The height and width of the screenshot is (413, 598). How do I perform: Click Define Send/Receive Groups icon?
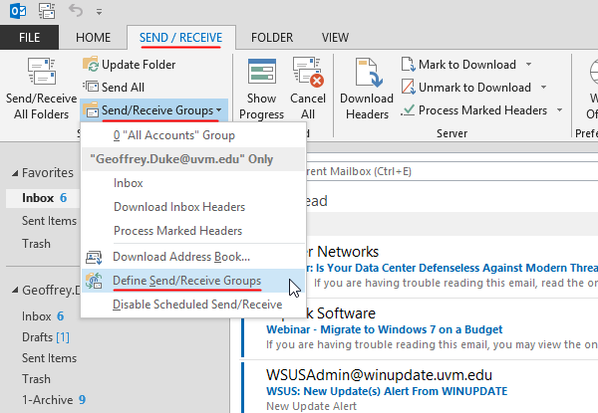point(94,281)
